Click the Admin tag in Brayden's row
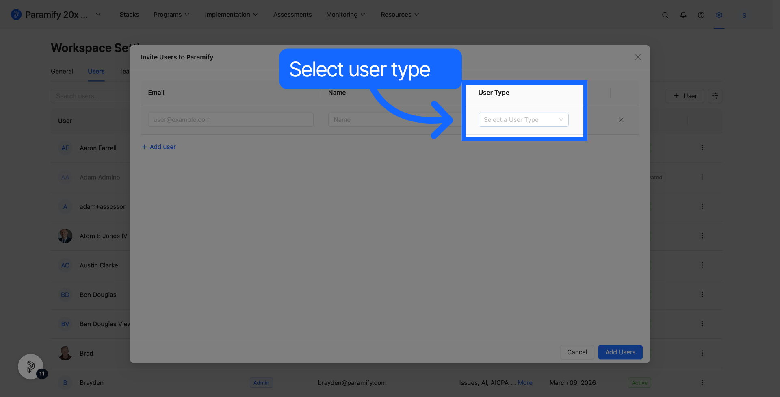Image resolution: width=780 pixels, height=397 pixels. pyautogui.click(x=261, y=383)
